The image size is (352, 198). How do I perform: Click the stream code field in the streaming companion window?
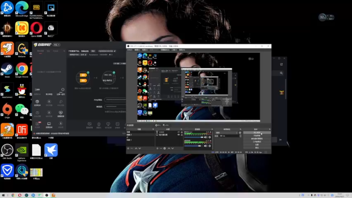tap(115, 106)
